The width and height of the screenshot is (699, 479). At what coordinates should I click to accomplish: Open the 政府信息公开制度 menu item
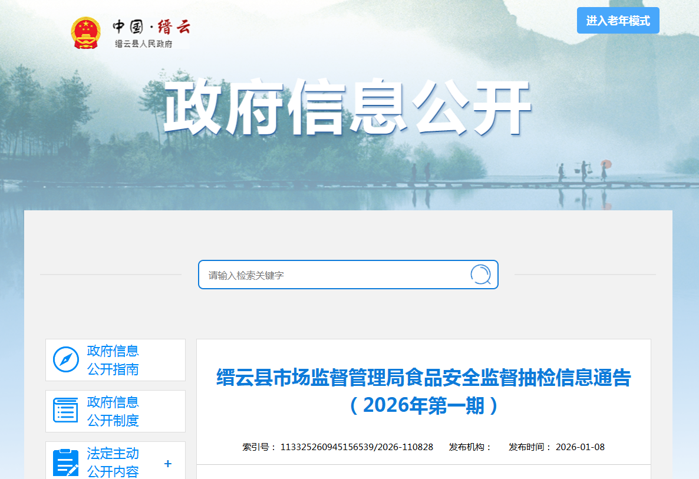[x=113, y=411]
